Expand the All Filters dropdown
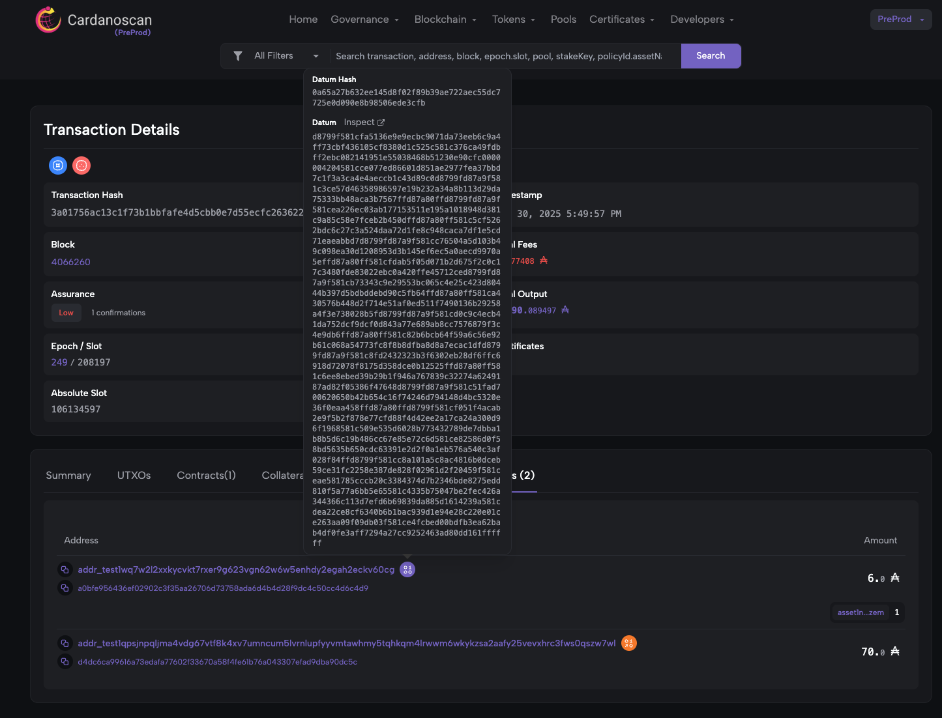The height and width of the screenshot is (718, 942). [x=286, y=56]
